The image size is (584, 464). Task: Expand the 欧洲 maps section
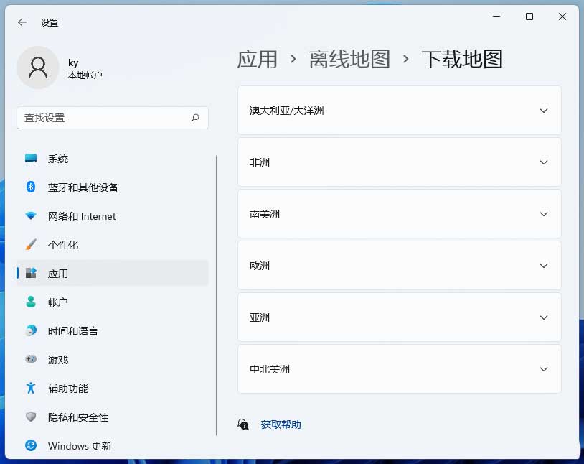coord(543,266)
